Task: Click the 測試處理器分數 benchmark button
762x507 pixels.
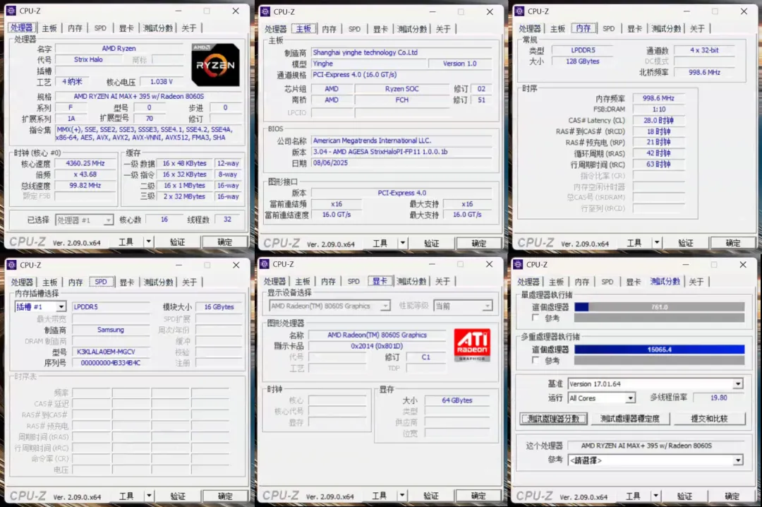Action: tap(554, 419)
